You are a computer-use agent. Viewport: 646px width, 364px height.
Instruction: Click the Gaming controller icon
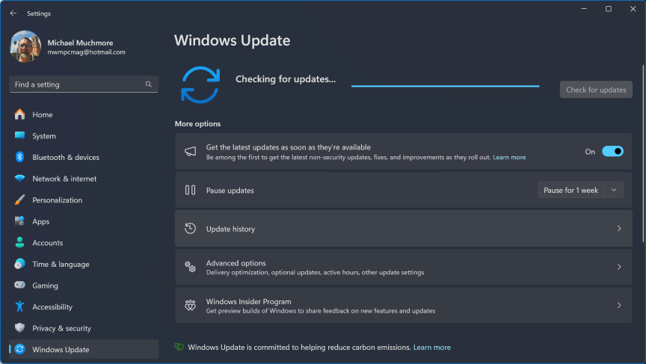[19, 285]
